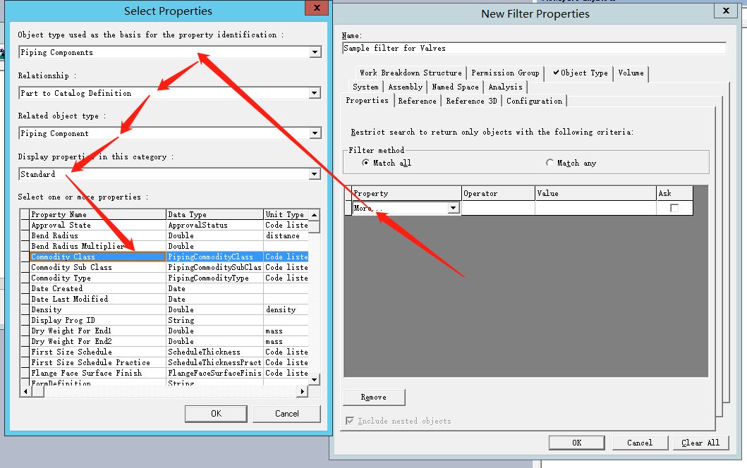The image size is (747, 468).
Task: Click the Data Type column header
Action: coord(215,215)
